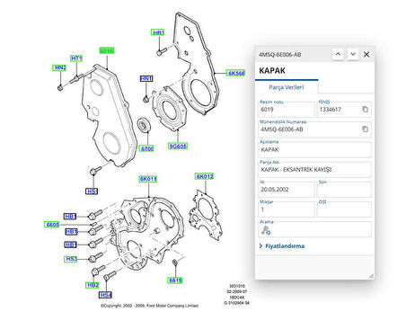This screenshot has height=329, width=406.
Task: Open the Parça Verileri tab
Action: [287, 87]
